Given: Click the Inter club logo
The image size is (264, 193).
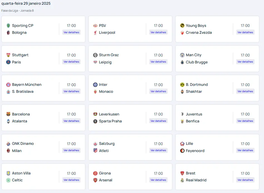Looking at the screenshot, I should tap(95, 85).
